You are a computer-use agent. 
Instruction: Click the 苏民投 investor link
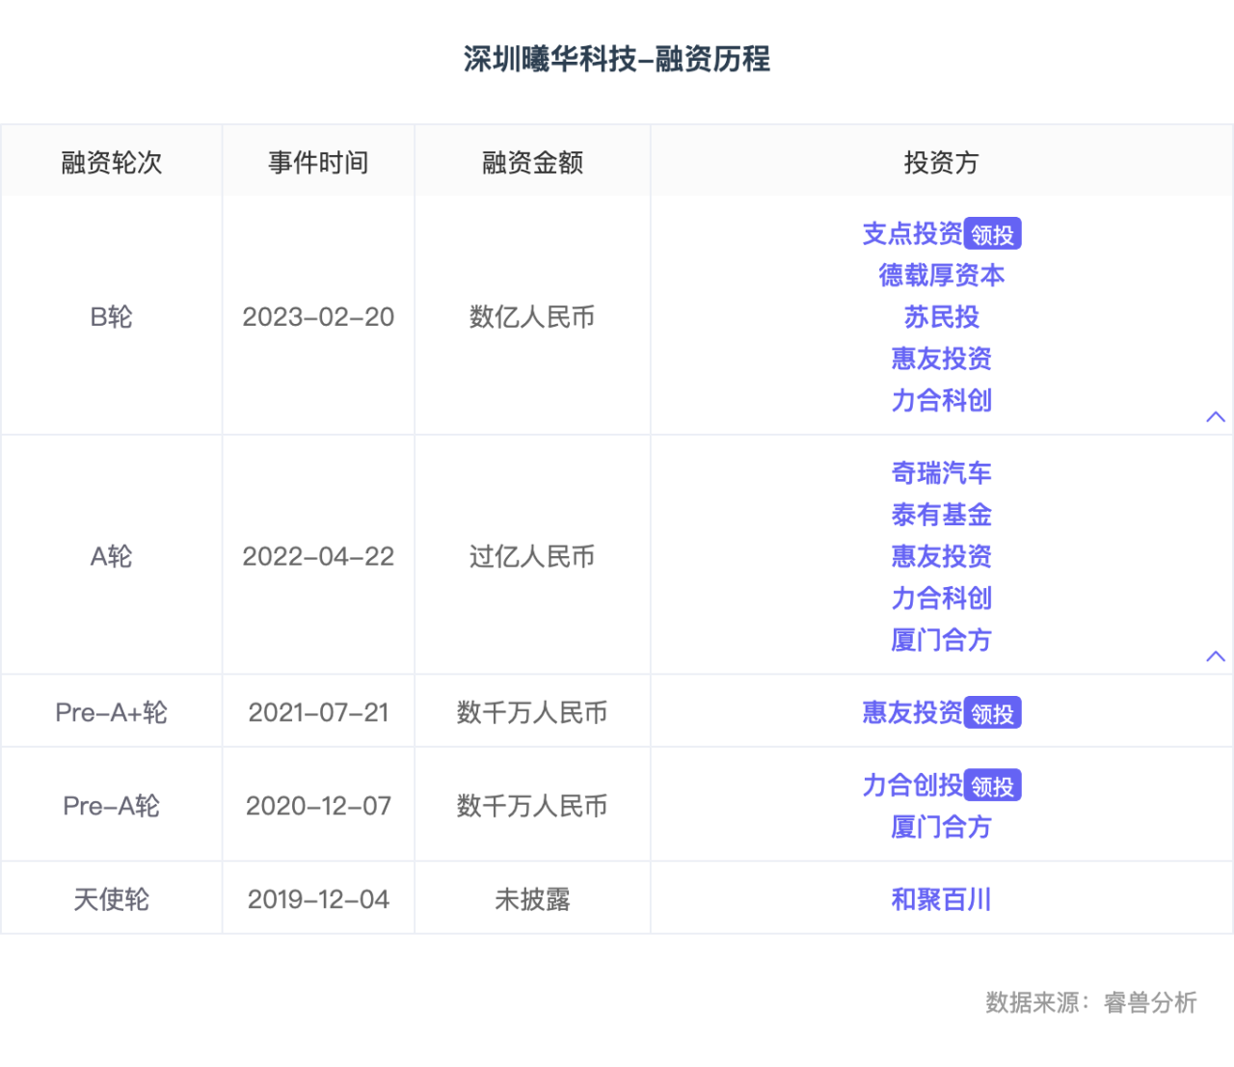pos(942,317)
